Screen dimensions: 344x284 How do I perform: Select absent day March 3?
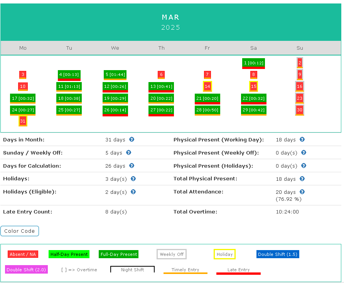coord(23,75)
